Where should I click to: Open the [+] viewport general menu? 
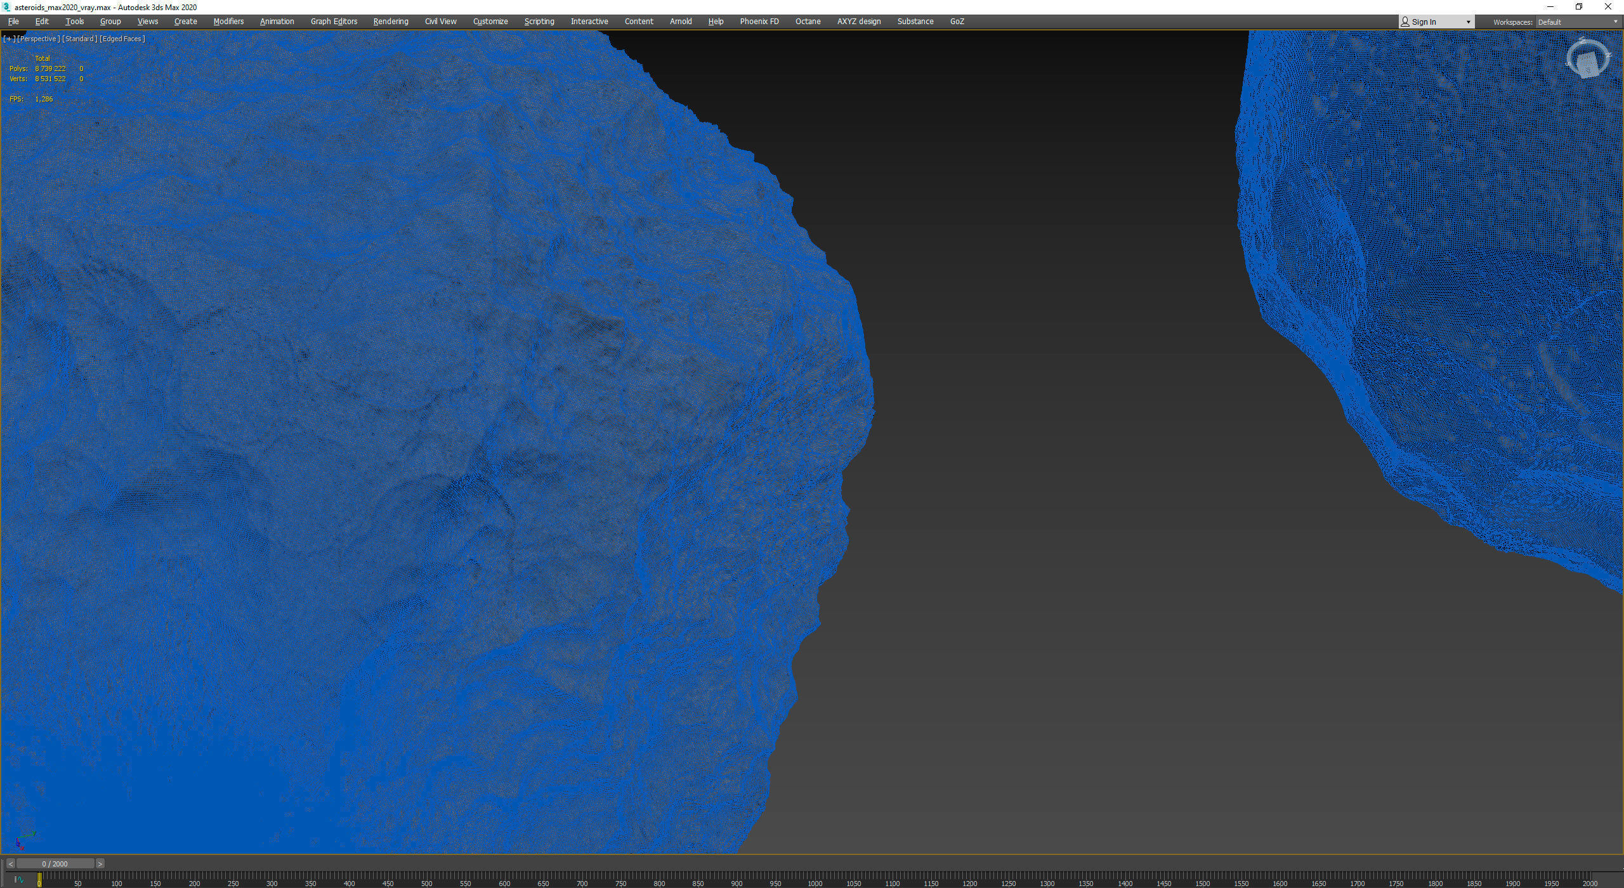[x=10, y=39]
